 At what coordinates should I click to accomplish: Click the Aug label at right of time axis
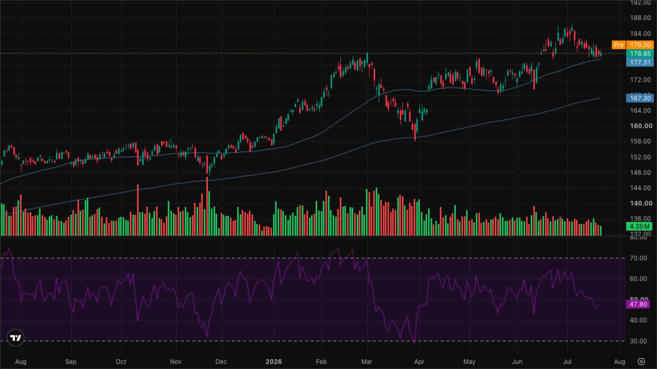click(x=620, y=362)
